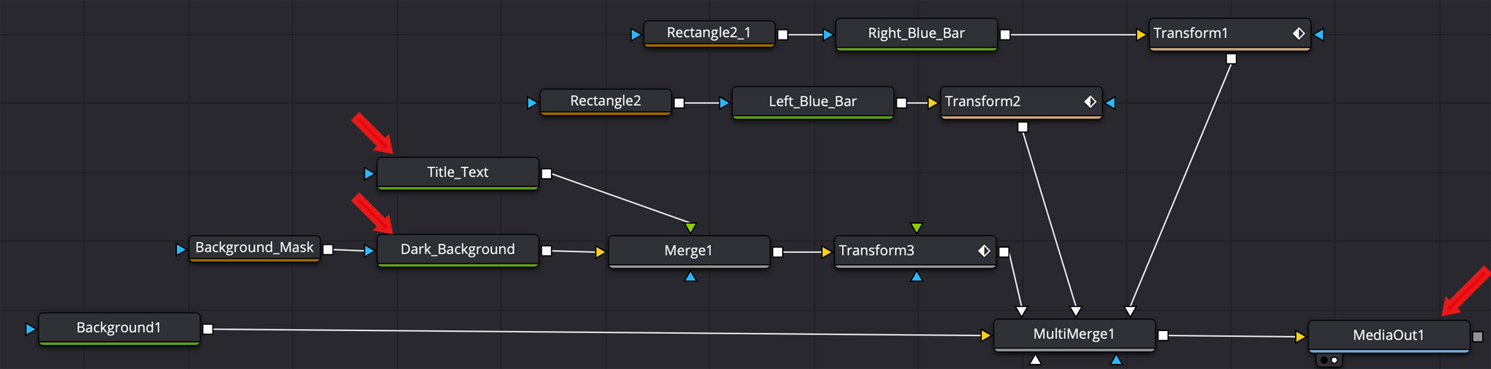Screen dimensions: 1491x369
Task: Select the MultiMerge1 node
Action: [1074, 335]
